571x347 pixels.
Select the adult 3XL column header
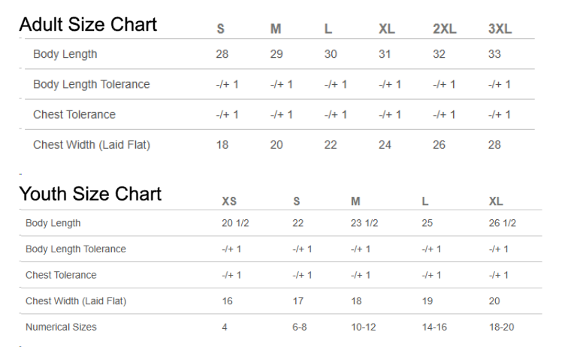click(x=500, y=29)
